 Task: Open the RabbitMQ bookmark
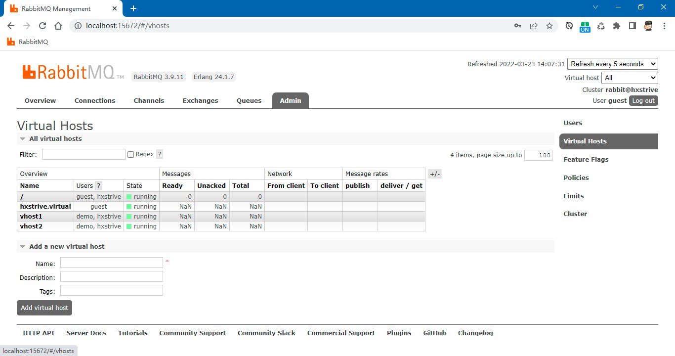tap(28, 42)
